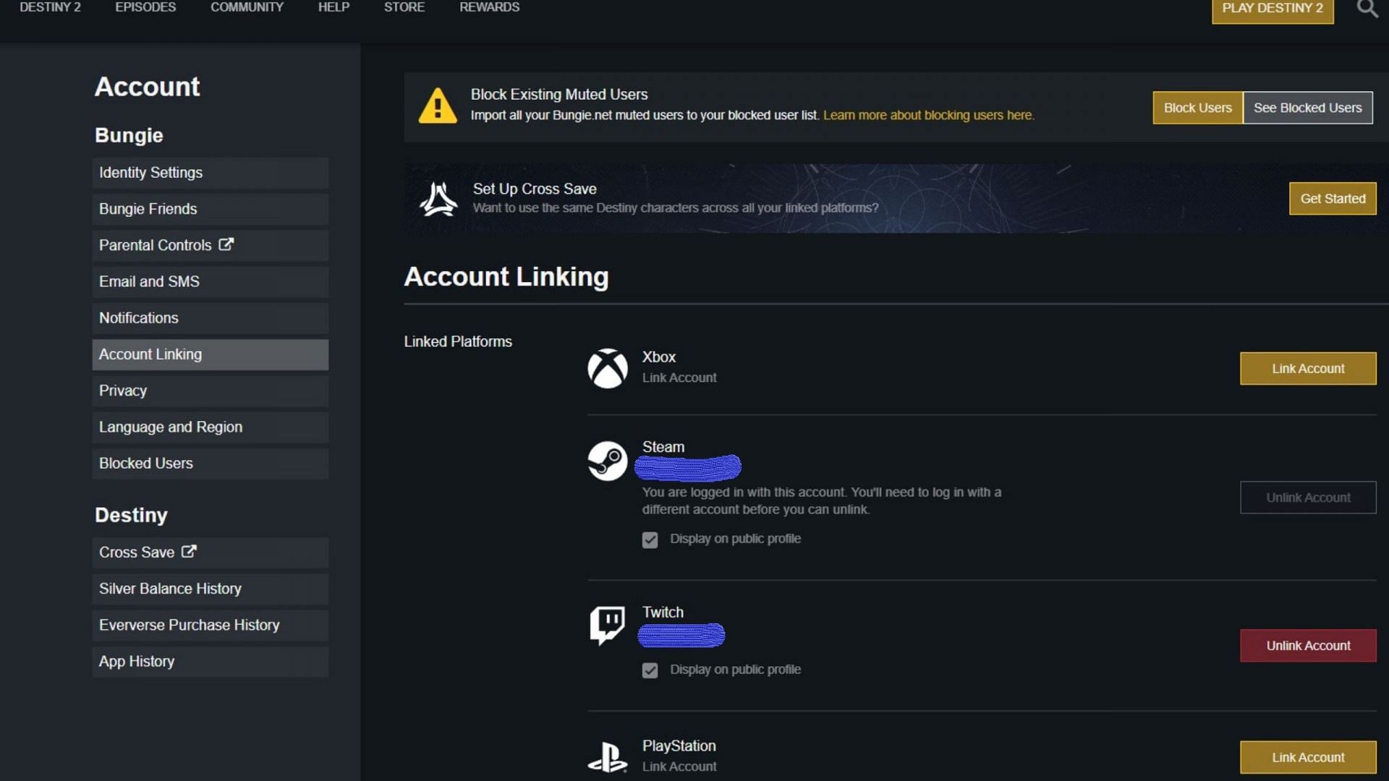Screen dimensions: 1389x781
Task: Click the Xbox platform logo
Action: (608, 368)
